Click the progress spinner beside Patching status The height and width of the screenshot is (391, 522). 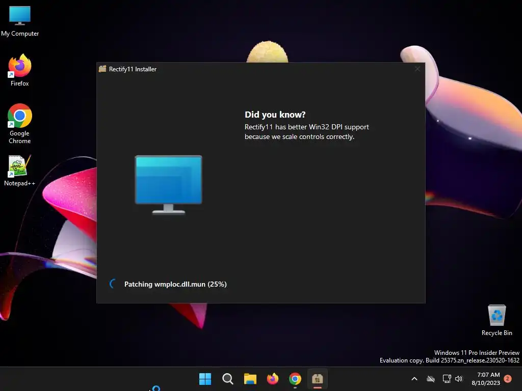point(113,284)
